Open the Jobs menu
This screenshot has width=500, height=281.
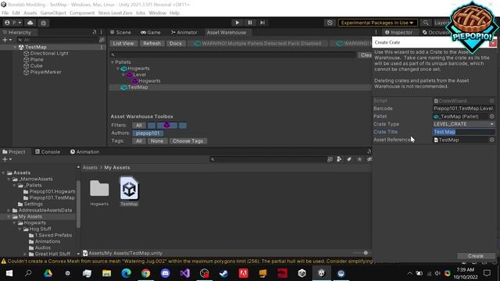[x=141, y=12]
